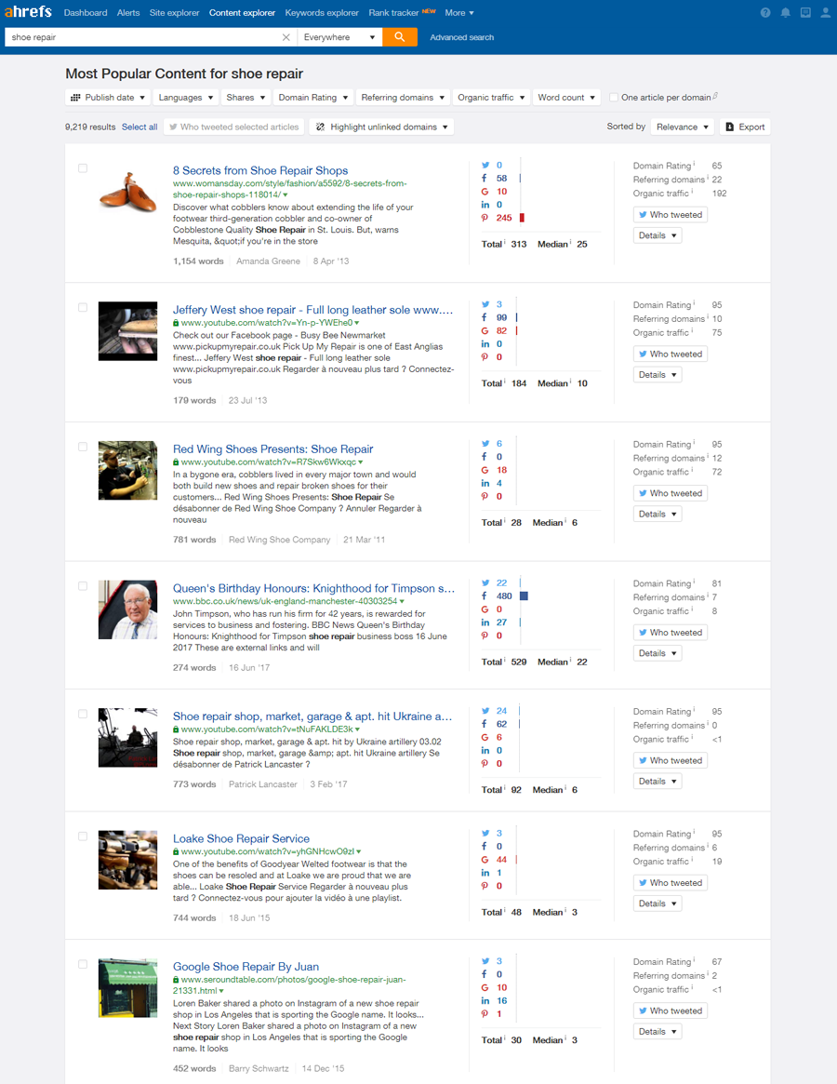Open Site explorer tab
This screenshot has height=1084, width=837.
tap(174, 12)
